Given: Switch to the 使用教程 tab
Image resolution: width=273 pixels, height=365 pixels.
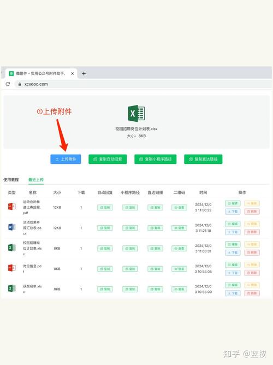Looking at the screenshot, I should coord(11,180).
